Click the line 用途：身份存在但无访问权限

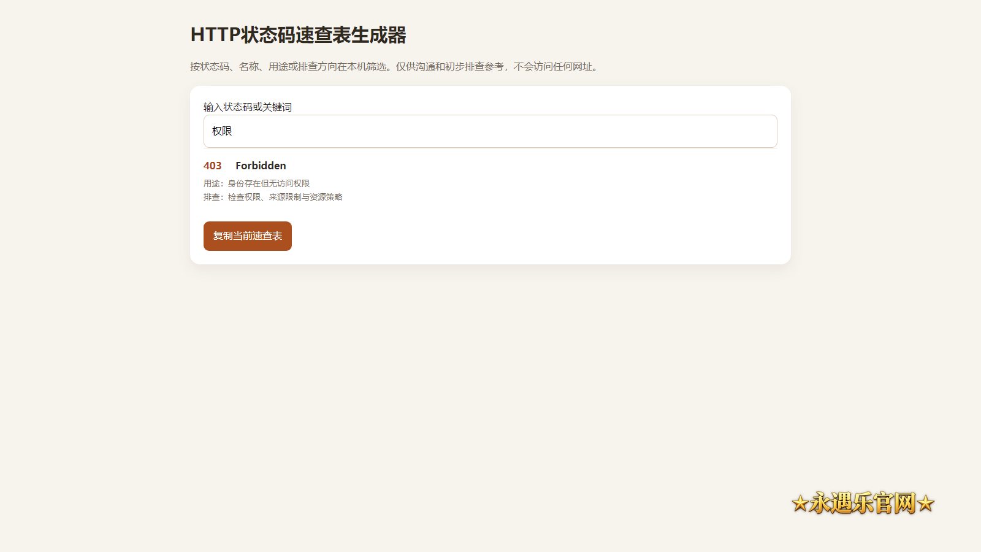point(257,183)
